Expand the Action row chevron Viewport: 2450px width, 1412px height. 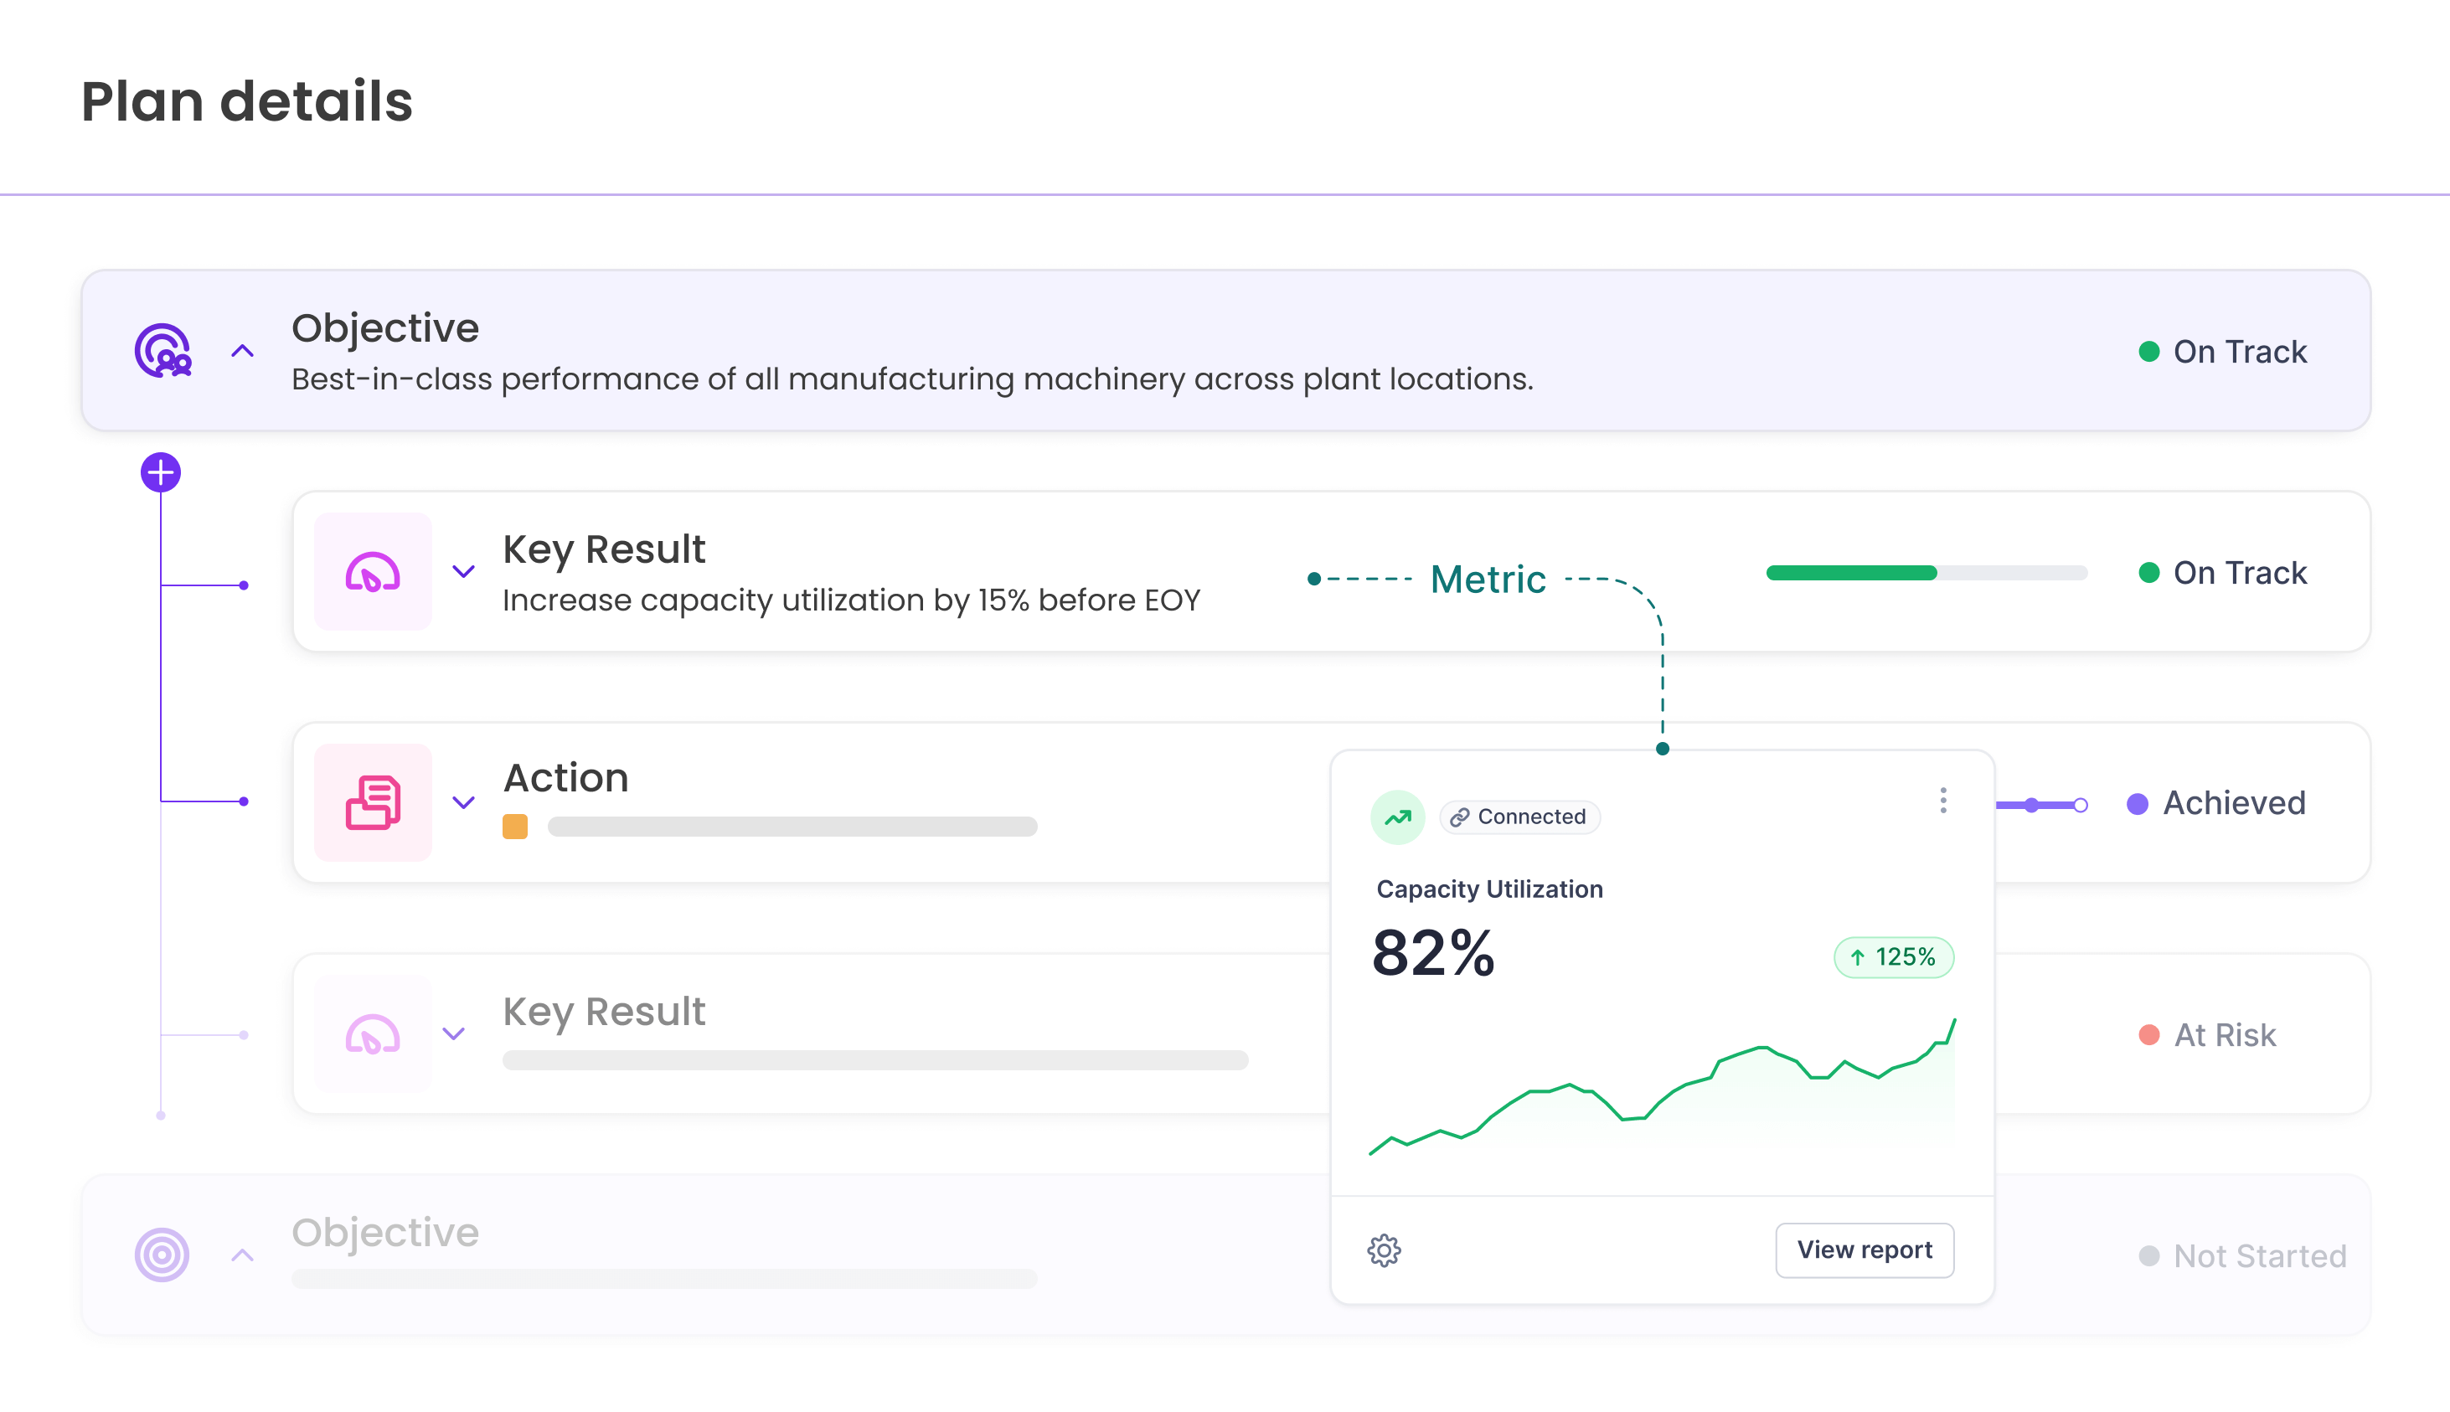click(x=464, y=802)
